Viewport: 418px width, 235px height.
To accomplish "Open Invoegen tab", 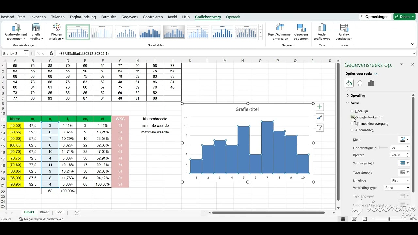I will click(38, 17).
